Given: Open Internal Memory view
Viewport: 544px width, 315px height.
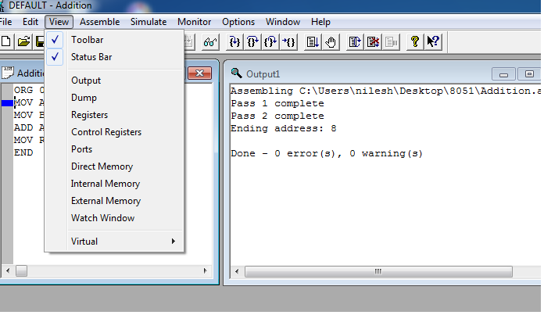Looking at the screenshot, I should coord(106,184).
